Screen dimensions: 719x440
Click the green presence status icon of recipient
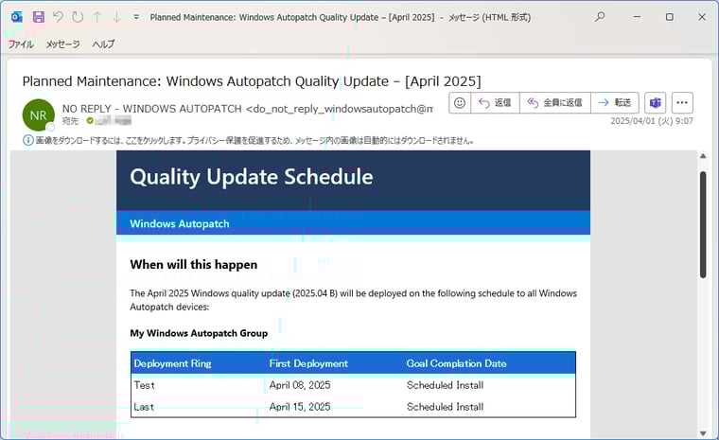90,121
